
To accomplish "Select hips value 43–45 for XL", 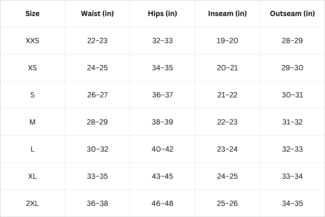I will [162, 176].
